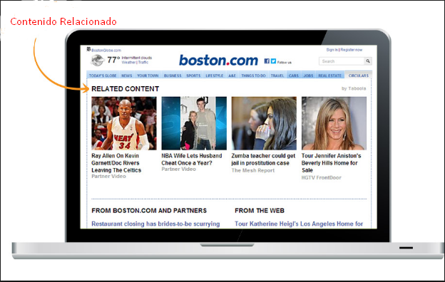Go to the REAL ESTATE tab

(329, 75)
